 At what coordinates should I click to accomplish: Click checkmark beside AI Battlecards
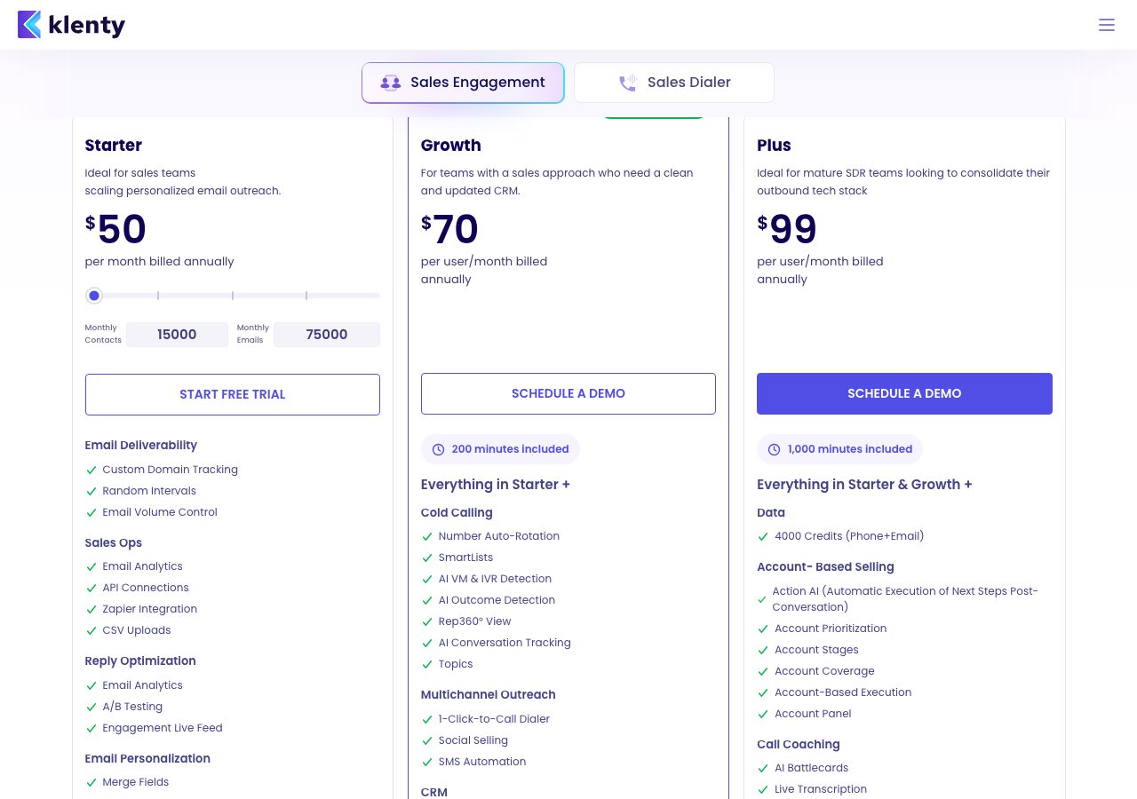762,768
